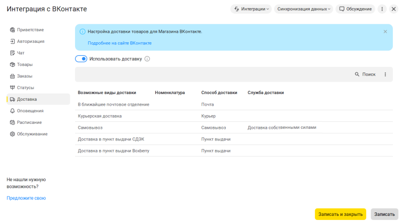
Task: Open the Обсуждение discussion panel
Action: click(356, 9)
